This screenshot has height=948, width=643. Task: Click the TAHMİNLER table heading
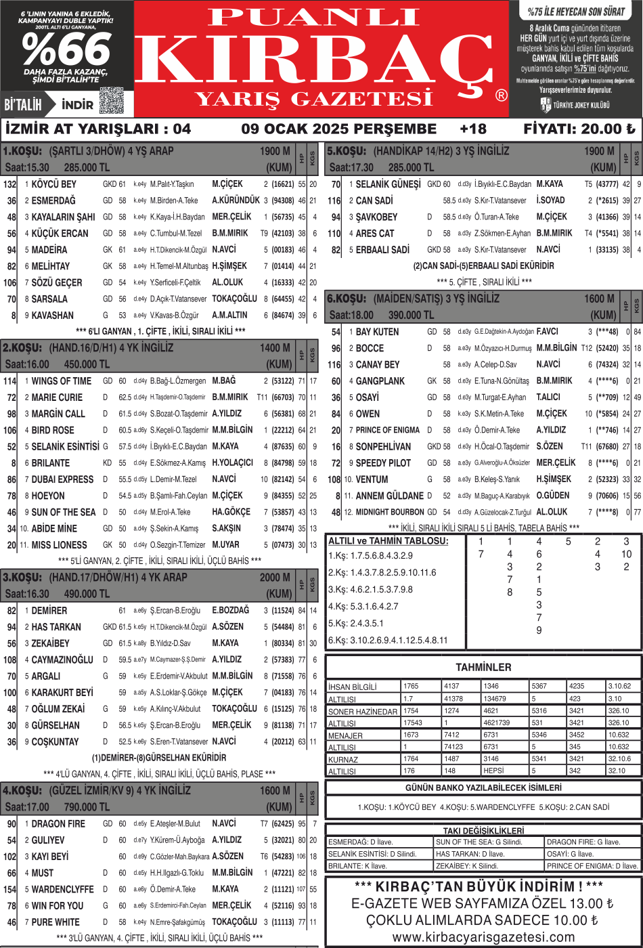pos(483,667)
